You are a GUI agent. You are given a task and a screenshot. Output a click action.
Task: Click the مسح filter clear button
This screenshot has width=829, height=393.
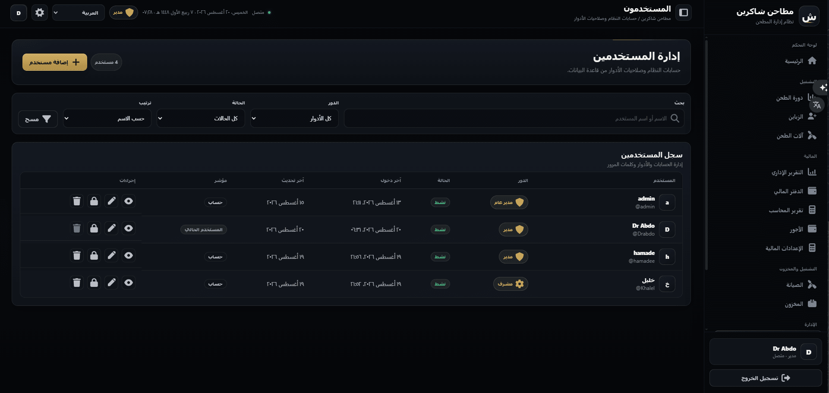point(38,119)
